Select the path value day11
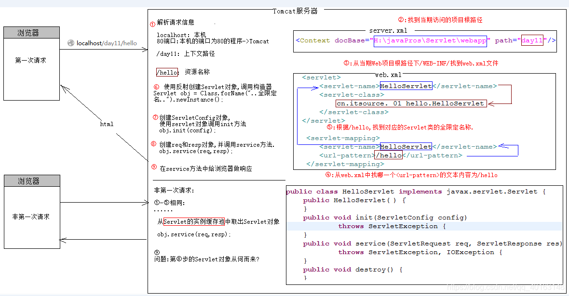Viewport: 569px width, 296px height. click(x=532, y=40)
